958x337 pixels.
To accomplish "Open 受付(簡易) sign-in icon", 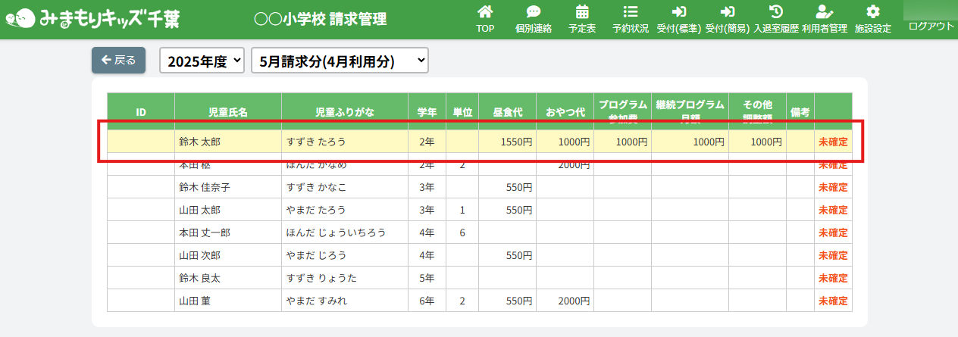I will (x=727, y=12).
